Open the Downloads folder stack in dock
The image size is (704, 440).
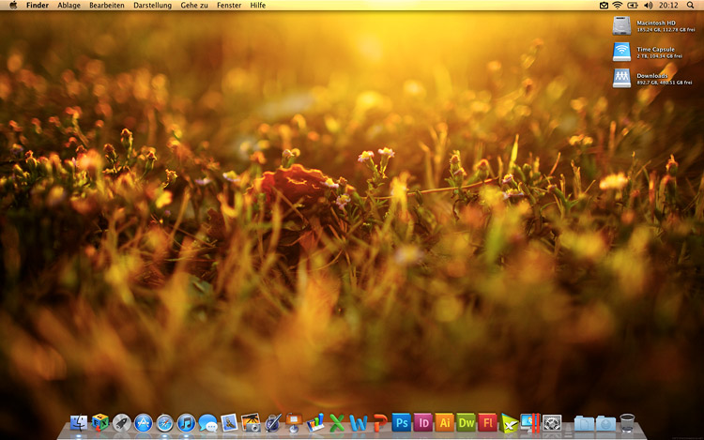605,422
